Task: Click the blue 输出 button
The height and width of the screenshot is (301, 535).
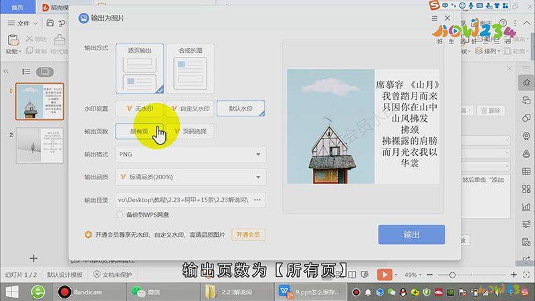Action: [411, 235]
